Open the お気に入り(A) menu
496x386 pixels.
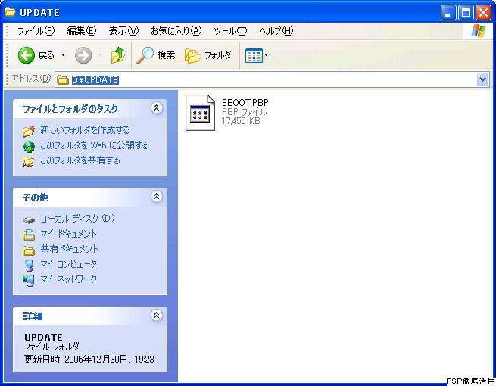click(176, 31)
